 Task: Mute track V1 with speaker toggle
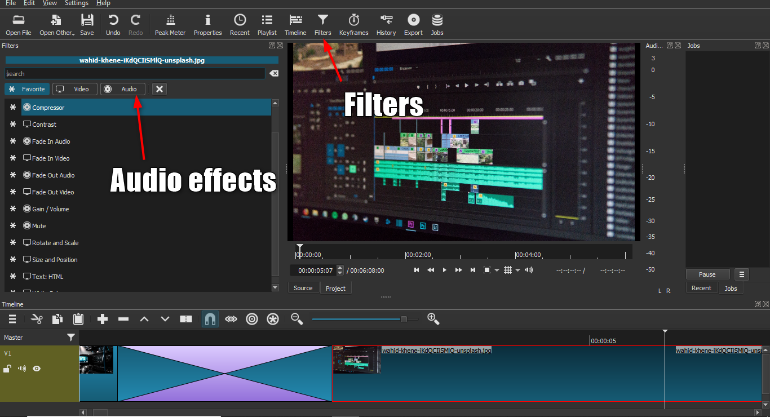(x=22, y=369)
